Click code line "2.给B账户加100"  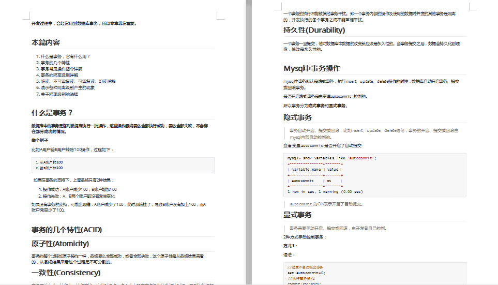tap(49, 168)
